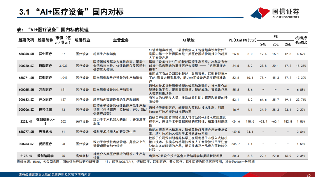The image size is (315, 177).
Task: Click the PS(ttm) column header
Action: (250, 40)
